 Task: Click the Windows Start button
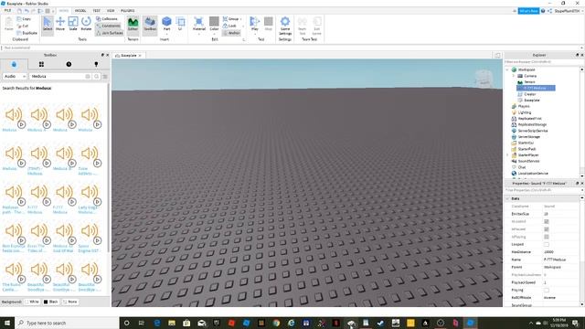(x=7, y=323)
